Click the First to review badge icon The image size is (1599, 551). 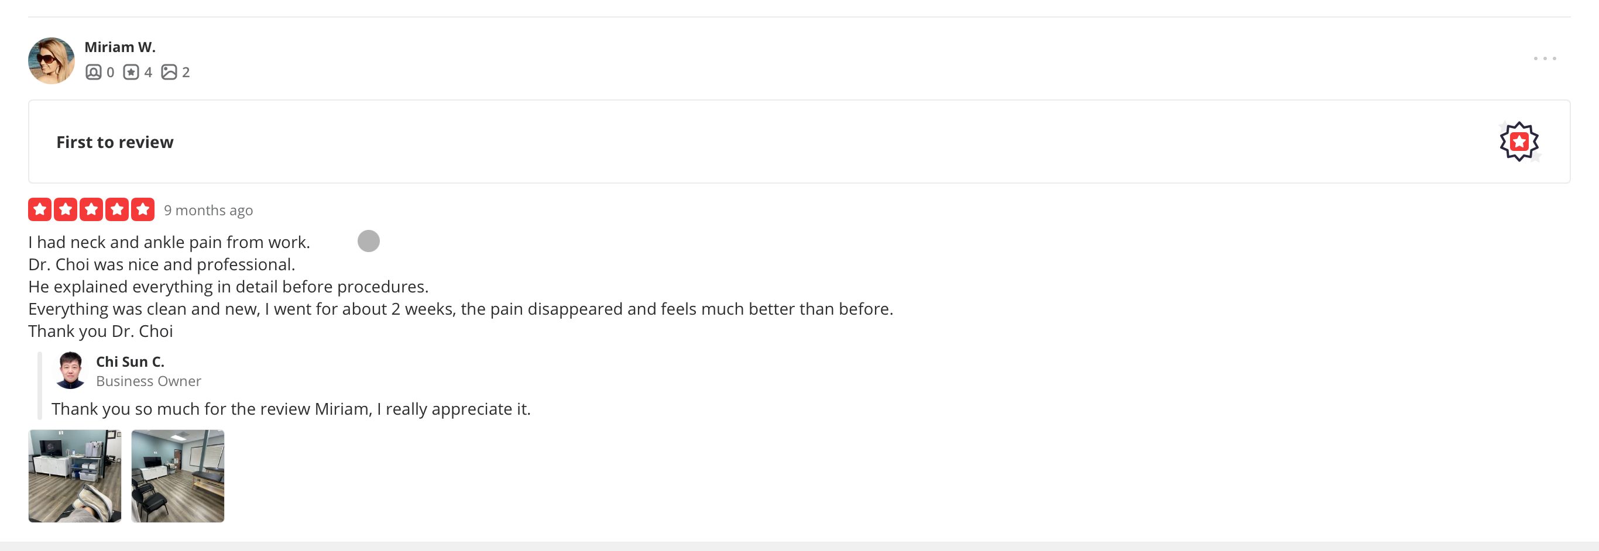click(1518, 142)
